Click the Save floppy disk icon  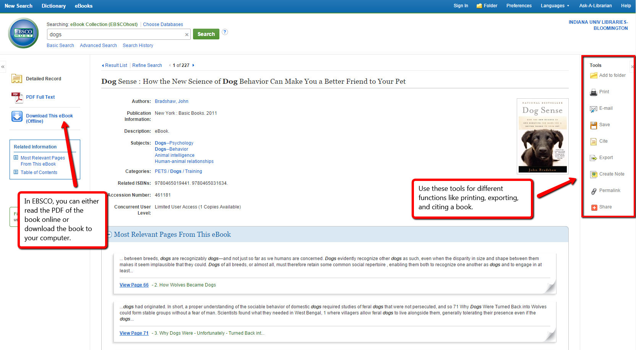pos(594,125)
